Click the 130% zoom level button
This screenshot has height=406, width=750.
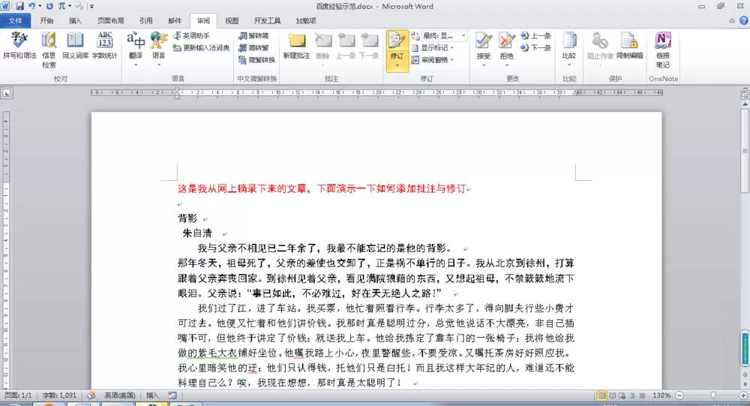661,395
